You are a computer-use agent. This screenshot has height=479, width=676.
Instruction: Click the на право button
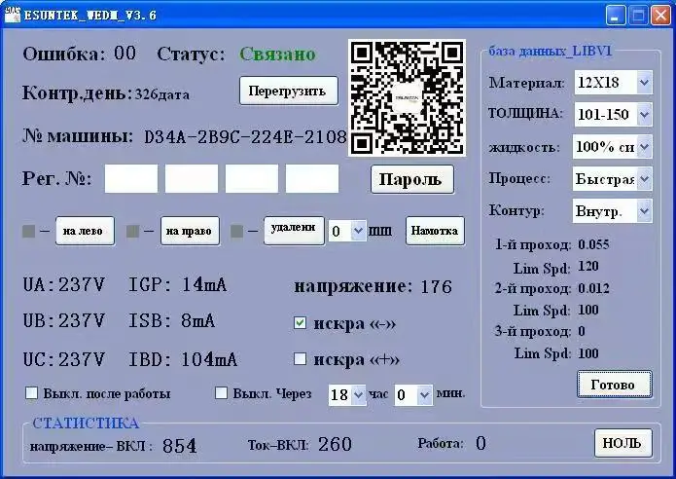(x=190, y=231)
